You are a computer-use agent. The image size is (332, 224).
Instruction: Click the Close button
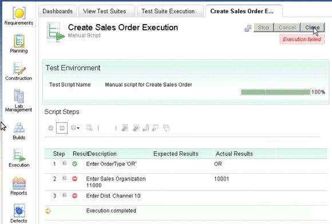pos(313,27)
